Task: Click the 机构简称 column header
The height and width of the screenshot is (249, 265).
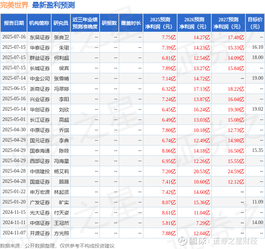Action: pyautogui.click(x=39, y=23)
